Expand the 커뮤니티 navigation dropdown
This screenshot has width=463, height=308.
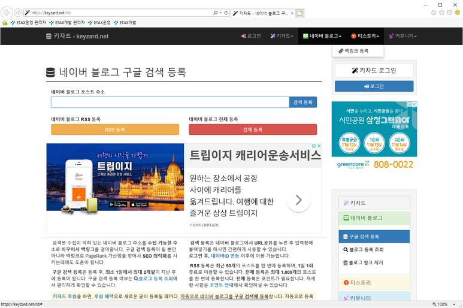coord(403,36)
